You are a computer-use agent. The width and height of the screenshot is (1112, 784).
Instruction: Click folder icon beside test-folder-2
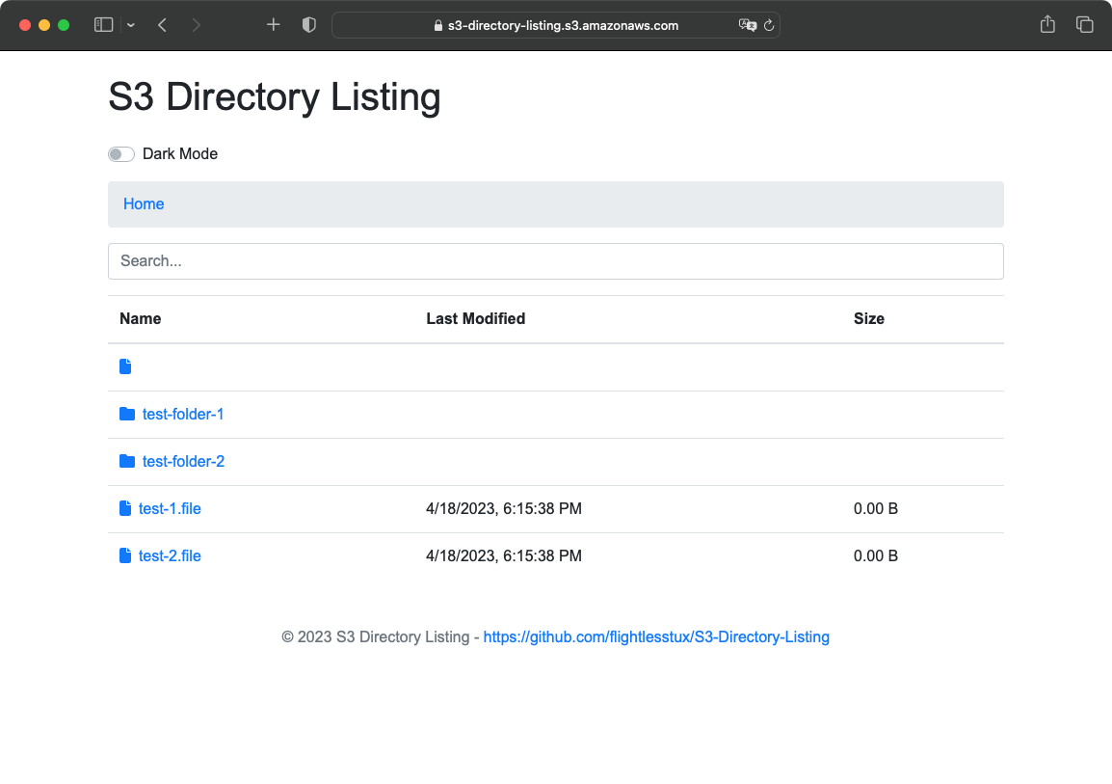point(127,461)
